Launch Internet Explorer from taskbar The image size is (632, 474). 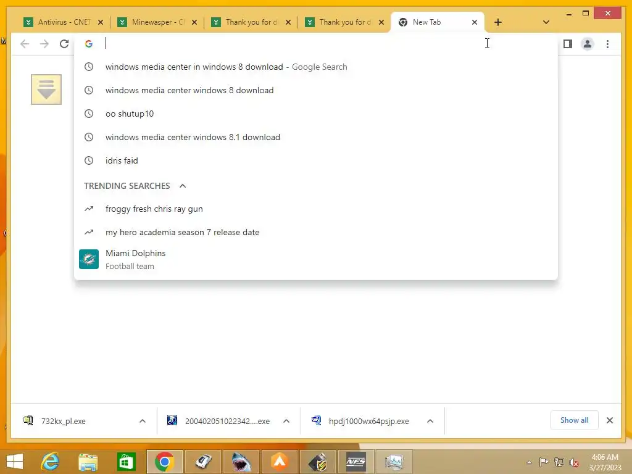coord(50,462)
